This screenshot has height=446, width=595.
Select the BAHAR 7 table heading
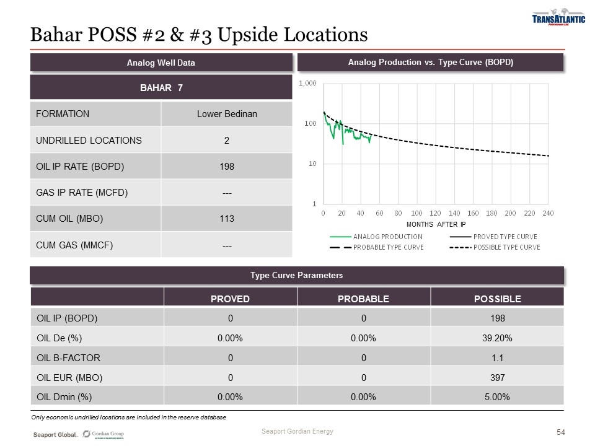161,88
